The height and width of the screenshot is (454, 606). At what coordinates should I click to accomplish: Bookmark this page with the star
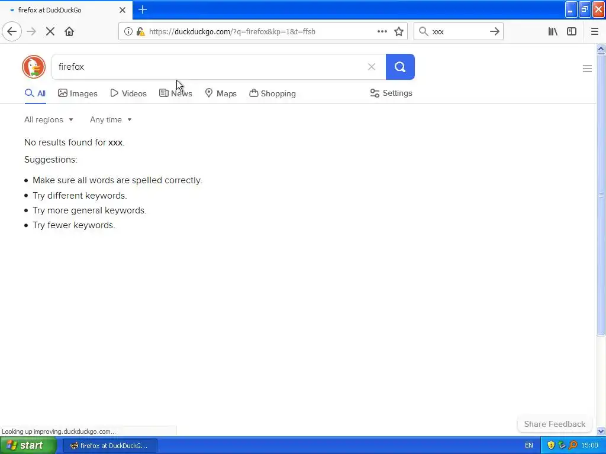coord(399,32)
